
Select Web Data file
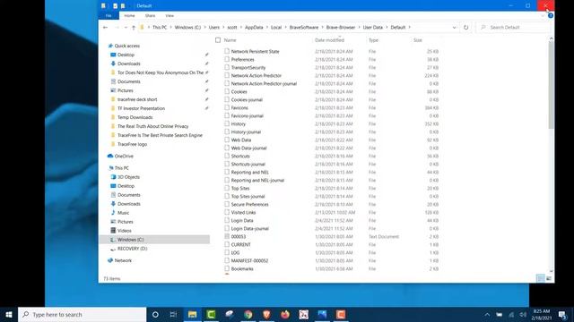[x=241, y=140]
